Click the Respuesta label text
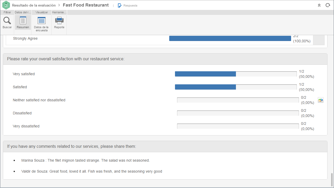Screen dimensions: 334x188 click(130, 5)
